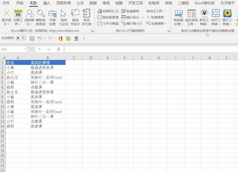Viewport: 238px width, 172px height.
Task: Click the Save disk icon
Action: (x=32, y=38)
